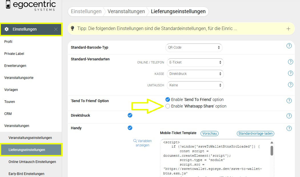Click help icon beside E-Ticket dropdown
Image resolution: width=300 pixels, height=177 pixels.
(x=290, y=62)
